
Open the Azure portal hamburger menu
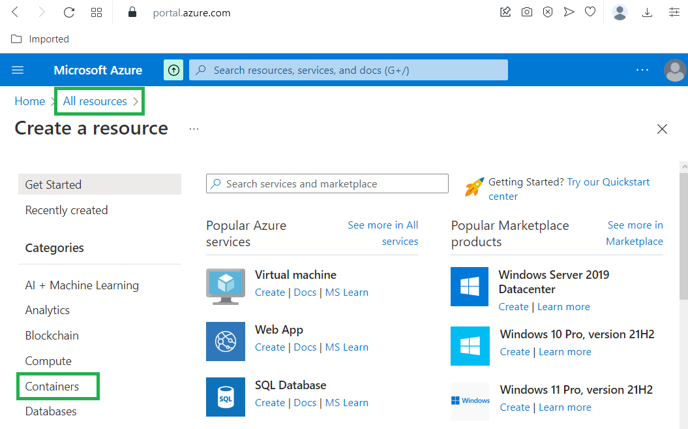click(18, 70)
